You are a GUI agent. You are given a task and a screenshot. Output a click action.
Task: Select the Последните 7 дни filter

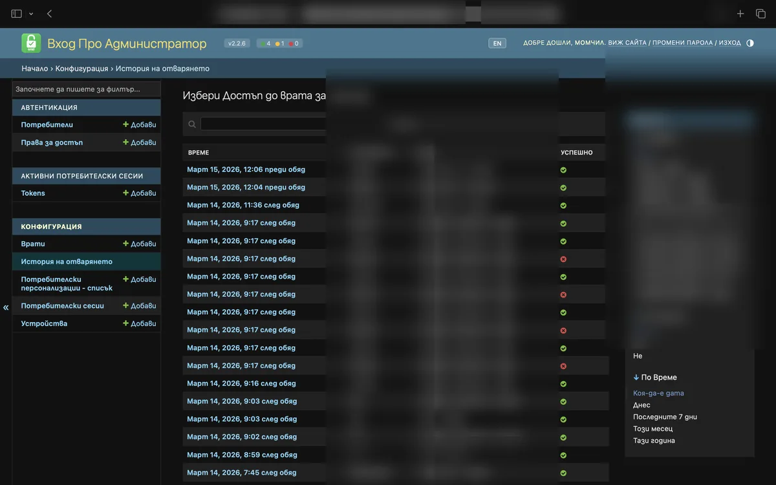[x=665, y=417]
